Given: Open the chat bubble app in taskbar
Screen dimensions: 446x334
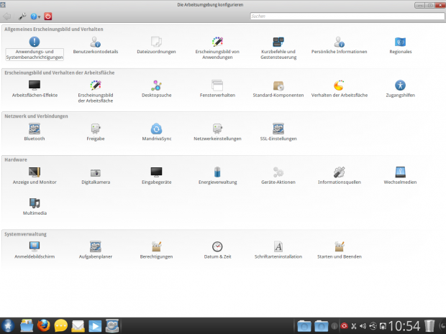Looking at the screenshot, I should click(61, 326).
